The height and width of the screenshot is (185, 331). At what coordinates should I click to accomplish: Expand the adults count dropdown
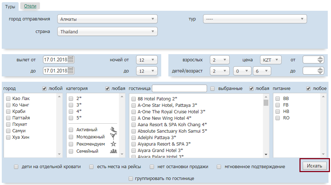[x=219, y=60]
